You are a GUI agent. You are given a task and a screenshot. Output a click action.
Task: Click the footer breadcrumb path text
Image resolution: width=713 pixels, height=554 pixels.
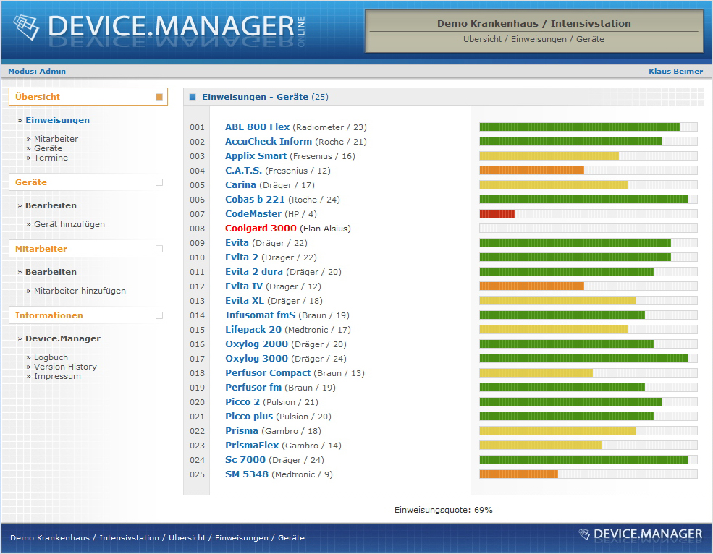(157, 537)
